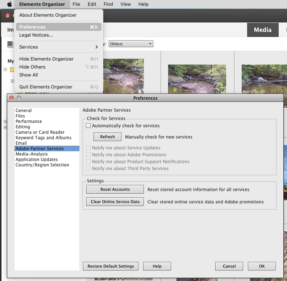Choose Hide Others menu item
Screen dimensions: 287x281
[59, 67]
